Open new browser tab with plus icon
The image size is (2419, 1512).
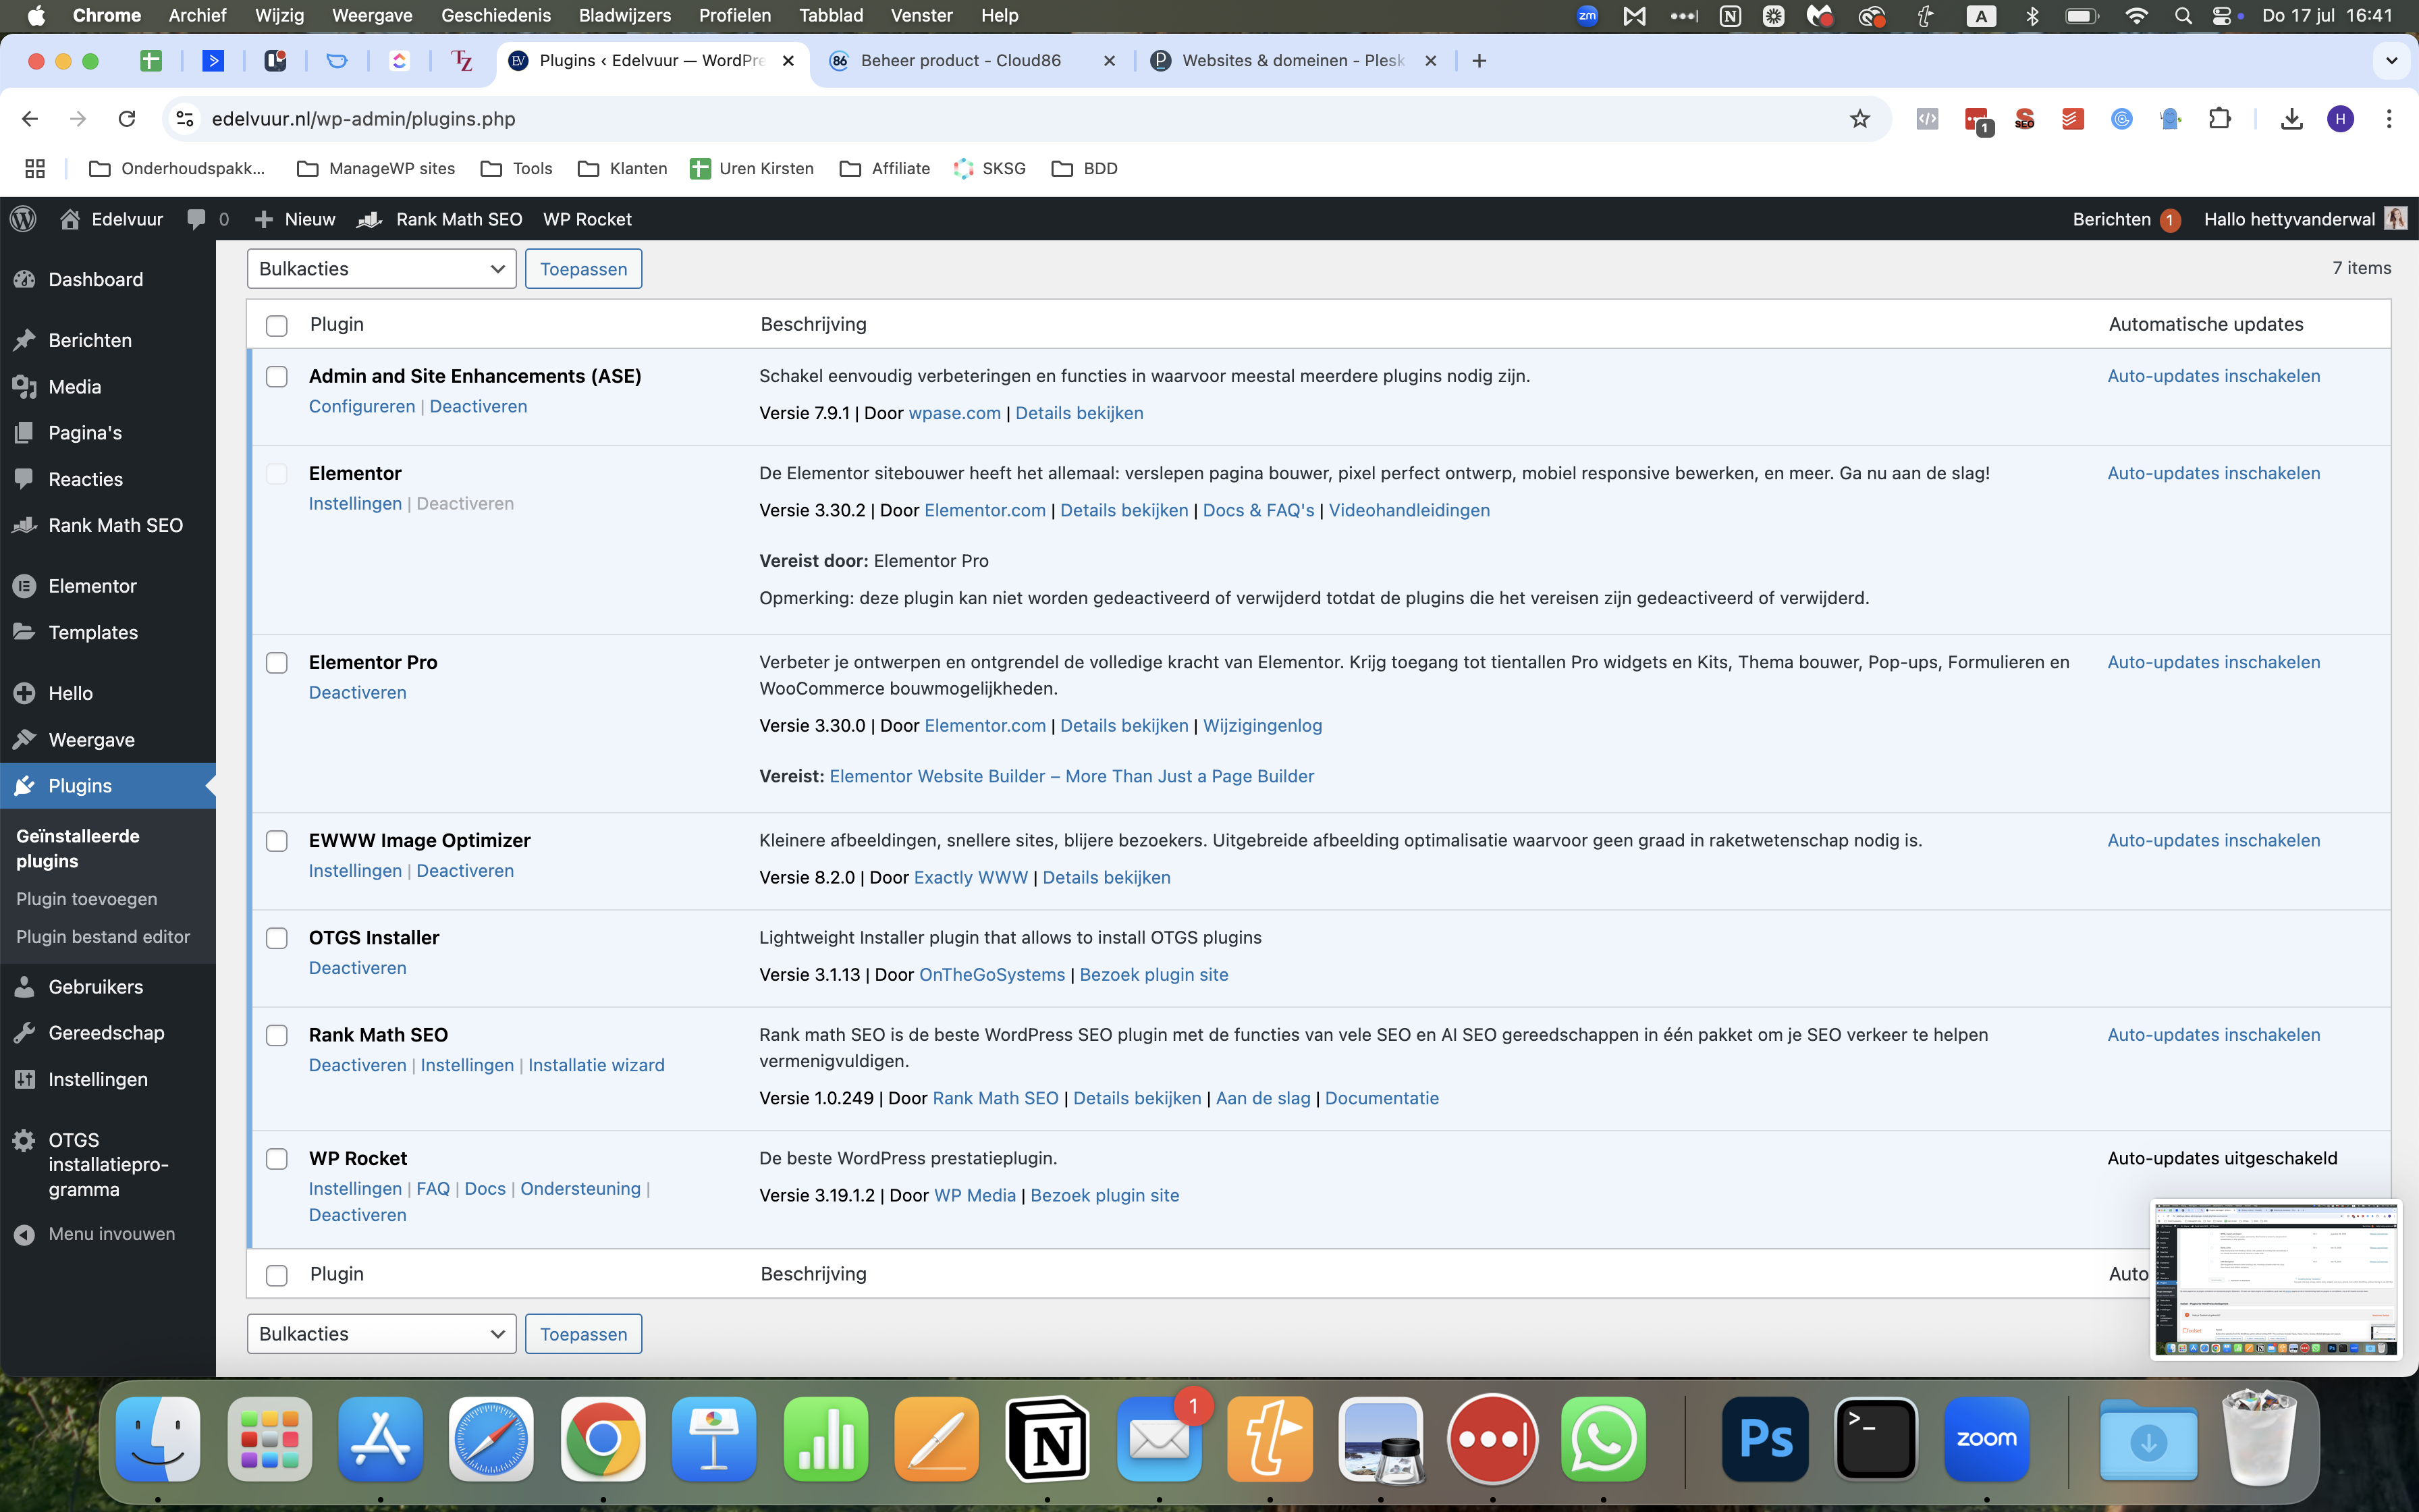[1479, 61]
